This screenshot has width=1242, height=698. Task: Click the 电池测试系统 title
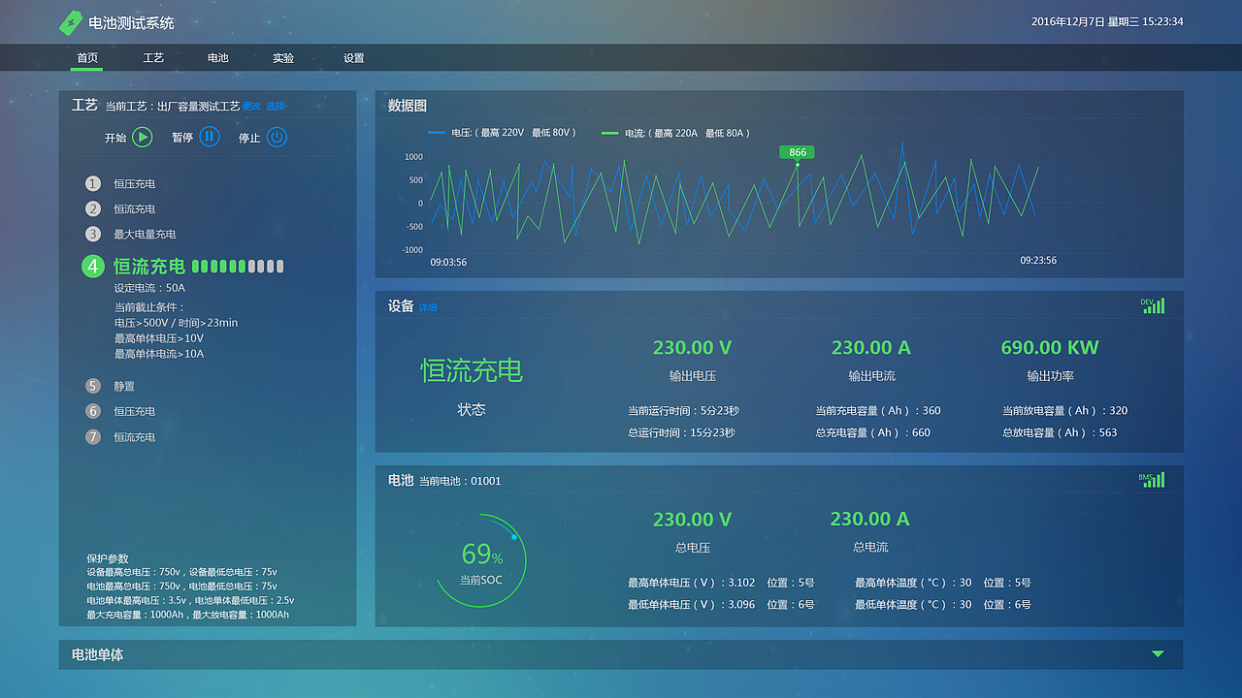tap(131, 22)
